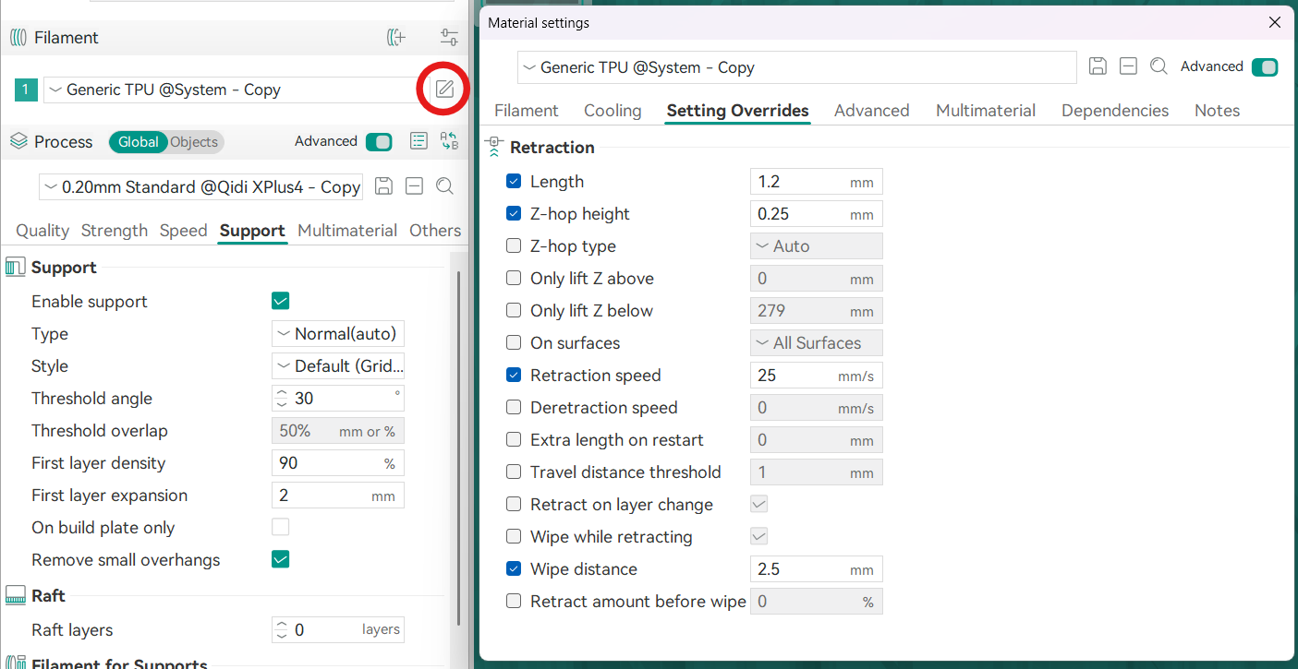The height and width of the screenshot is (669, 1298).
Task: Open the 0.20mm Standard process preset dropdown
Action: [x=200, y=186]
